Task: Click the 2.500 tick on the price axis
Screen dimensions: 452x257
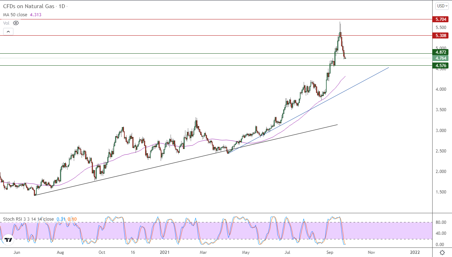Action: coord(441,151)
